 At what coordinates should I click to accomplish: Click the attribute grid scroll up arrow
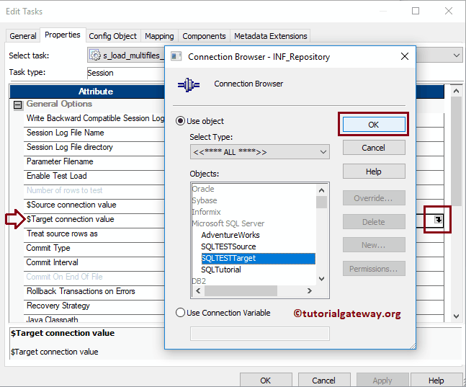[x=456, y=91]
